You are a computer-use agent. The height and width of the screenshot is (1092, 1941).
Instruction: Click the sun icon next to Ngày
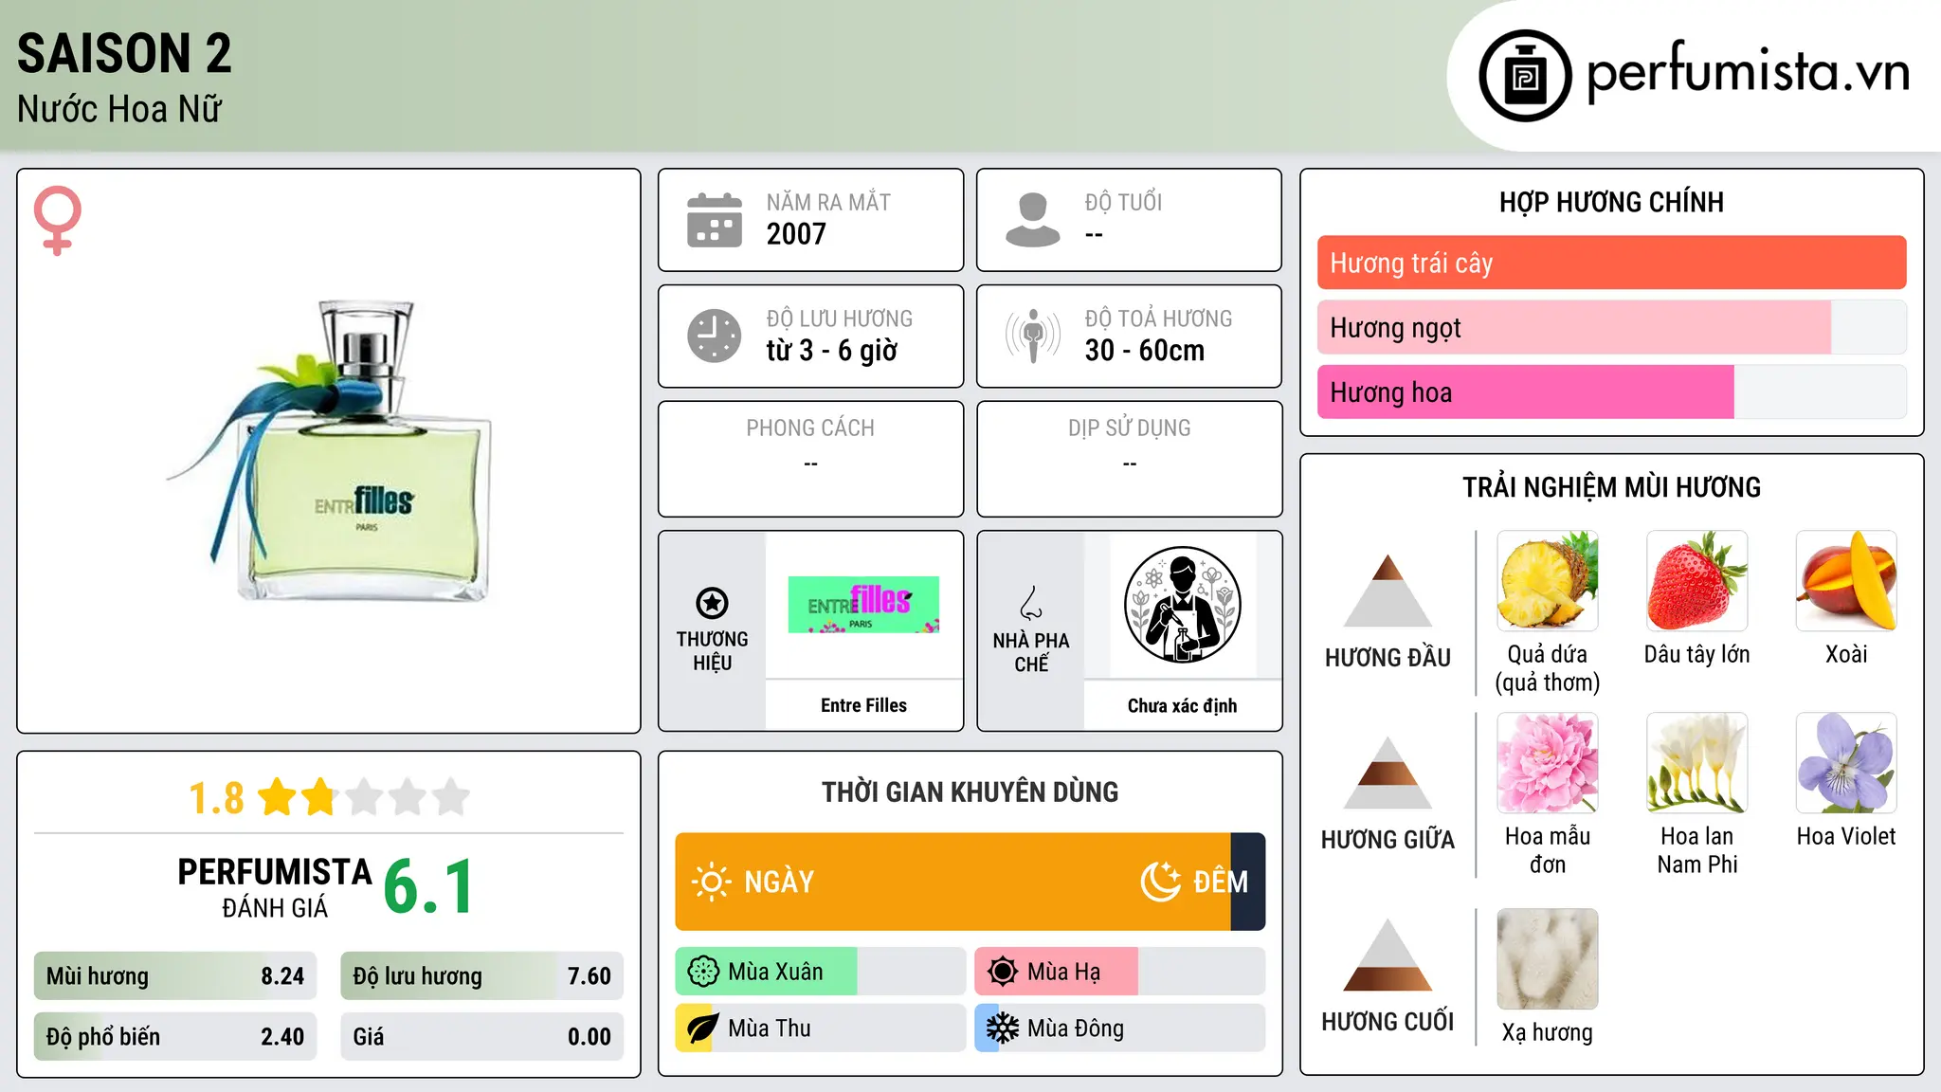711,882
